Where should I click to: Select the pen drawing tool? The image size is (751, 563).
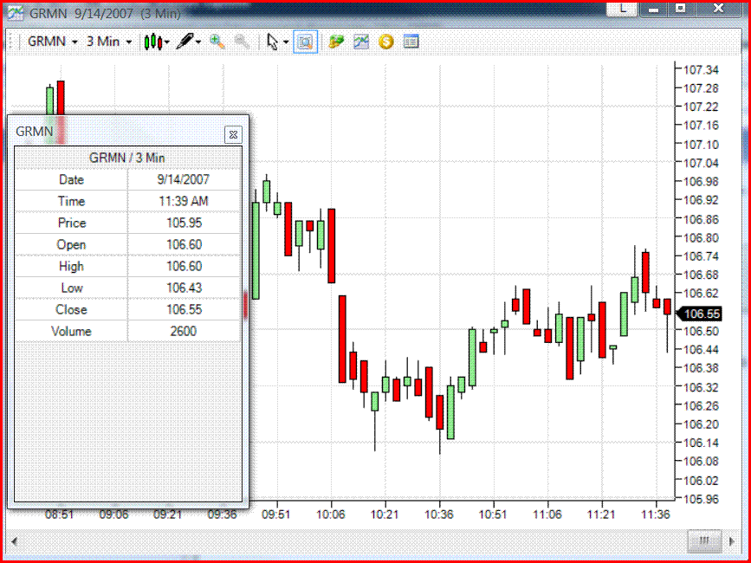tap(185, 42)
